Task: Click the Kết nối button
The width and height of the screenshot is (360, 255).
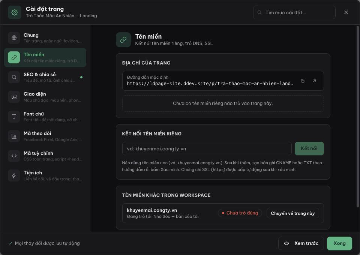Action: 309,148
